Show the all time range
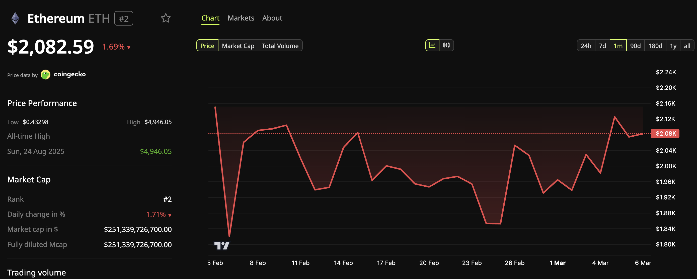The width and height of the screenshot is (697, 279). tap(687, 46)
